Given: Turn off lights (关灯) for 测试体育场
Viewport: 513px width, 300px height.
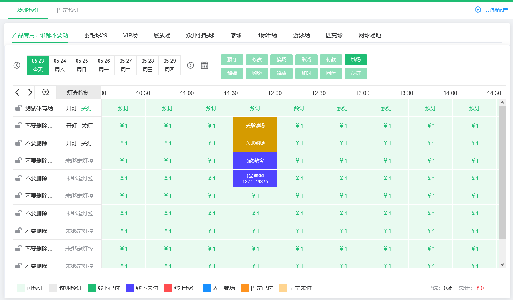Looking at the screenshot, I should (x=87, y=108).
